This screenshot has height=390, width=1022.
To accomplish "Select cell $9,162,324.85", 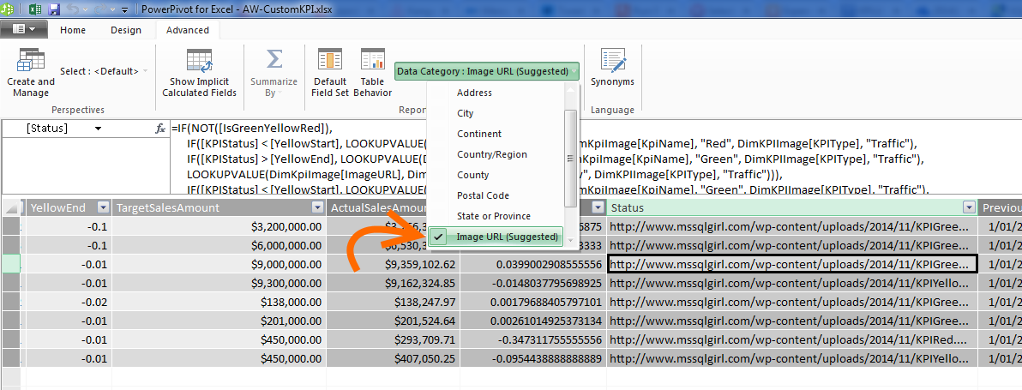I will [x=393, y=283].
